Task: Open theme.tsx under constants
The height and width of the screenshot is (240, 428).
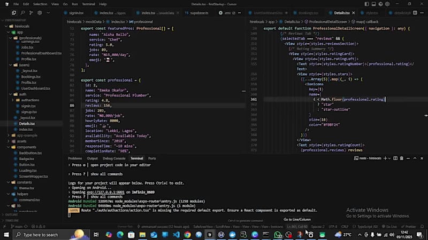Action: coord(26,188)
